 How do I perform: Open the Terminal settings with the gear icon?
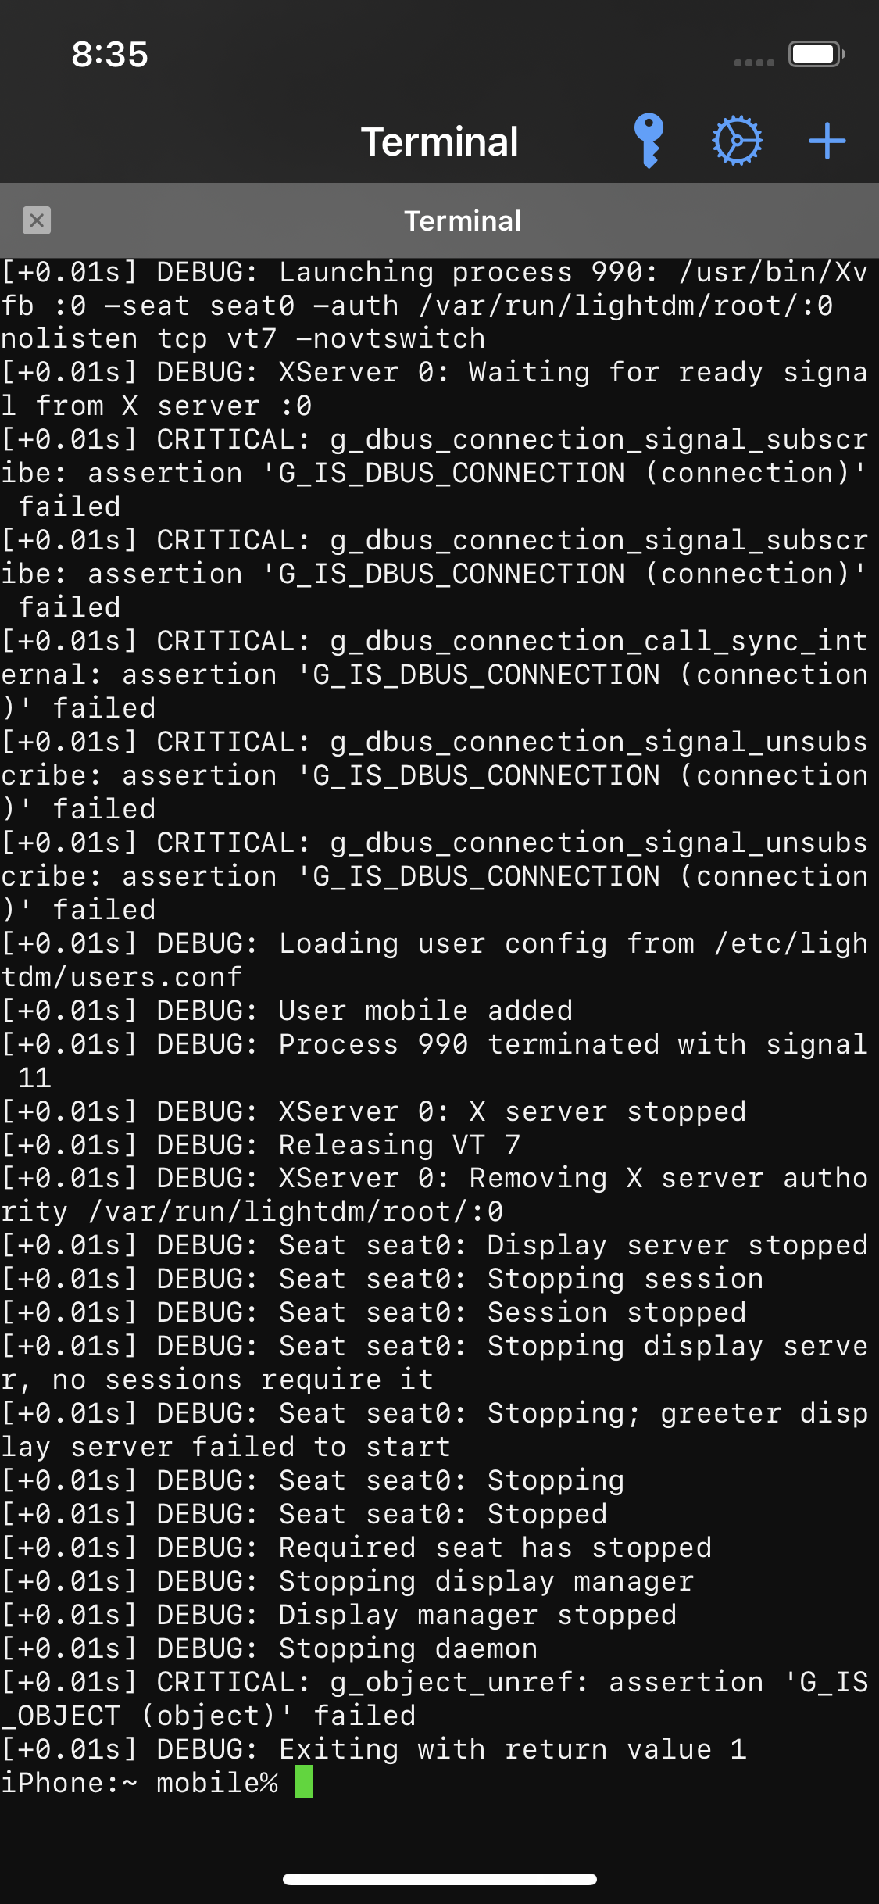click(x=738, y=141)
